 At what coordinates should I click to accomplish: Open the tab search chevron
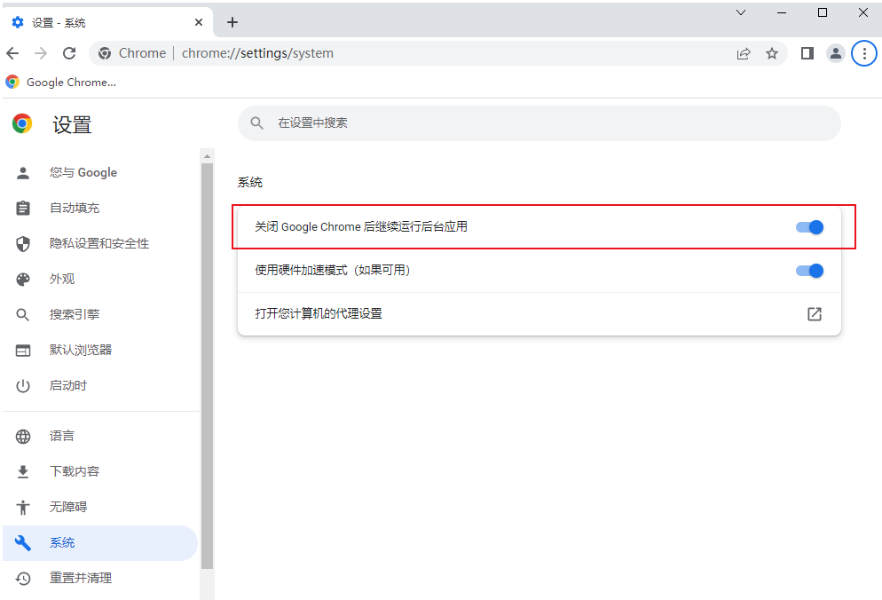pyautogui.click(x=741, y=12)
